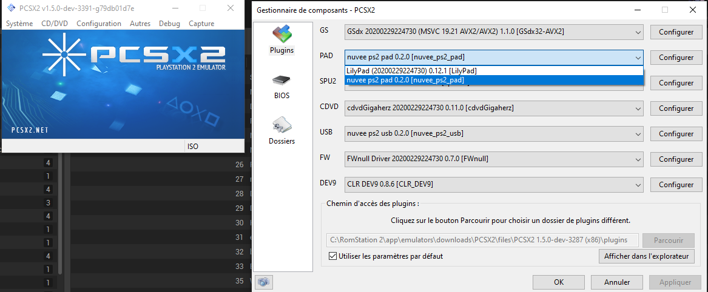Click Configurer for the GS plugin
The image size is (708, 292).
tap(676, 32)
